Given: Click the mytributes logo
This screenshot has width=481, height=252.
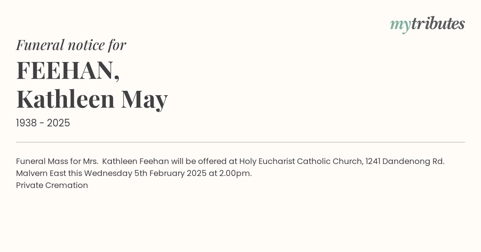Looking at the screenshot, I should click(x=427, y=24).
